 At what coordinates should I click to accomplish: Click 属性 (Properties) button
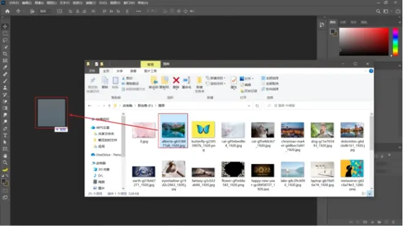click(234, 83)
